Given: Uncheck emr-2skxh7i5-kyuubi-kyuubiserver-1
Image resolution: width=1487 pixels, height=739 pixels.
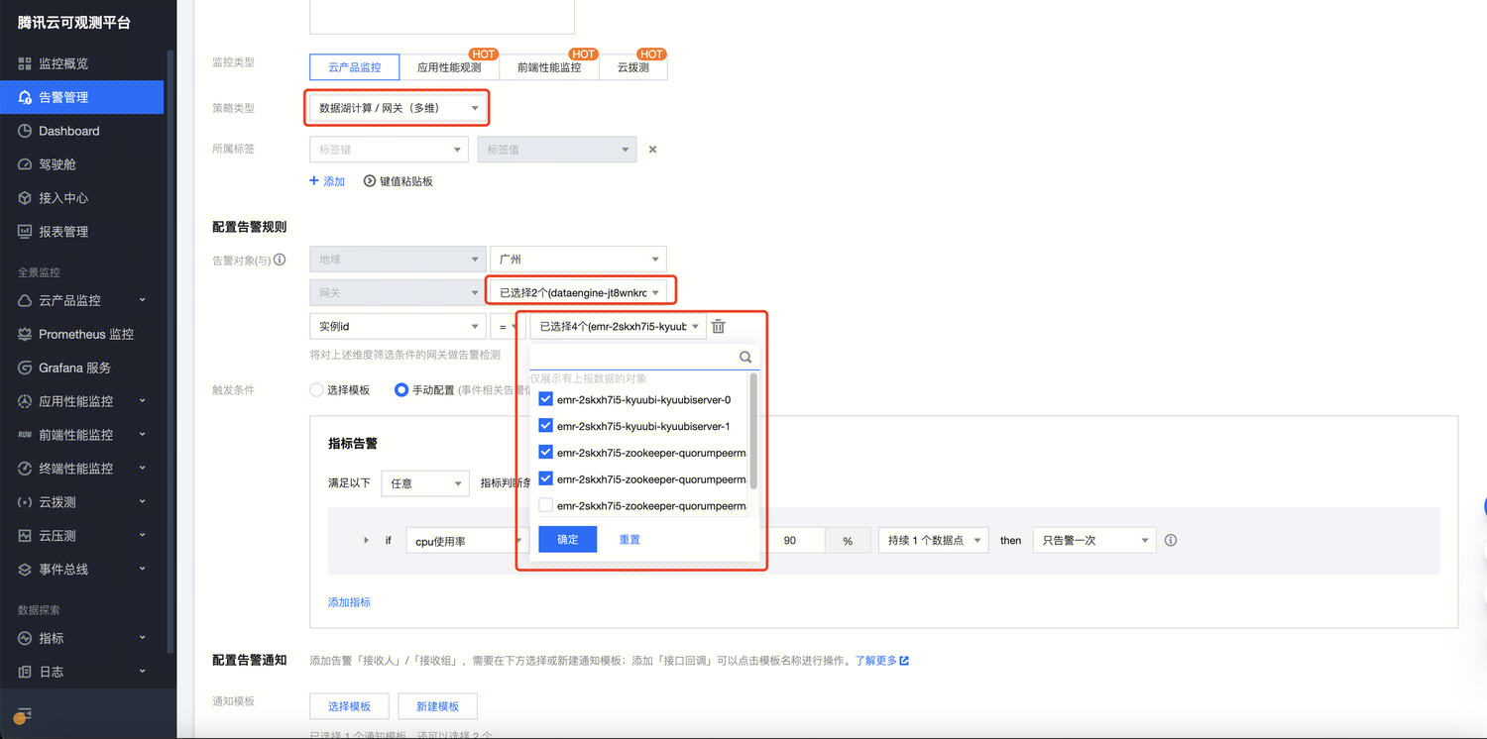Looking at the screenshot, I should (545, 426).
